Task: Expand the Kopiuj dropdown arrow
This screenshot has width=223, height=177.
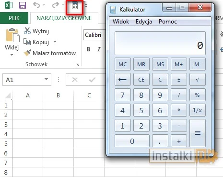Action: pyautogui.click(x=55, y=42)
